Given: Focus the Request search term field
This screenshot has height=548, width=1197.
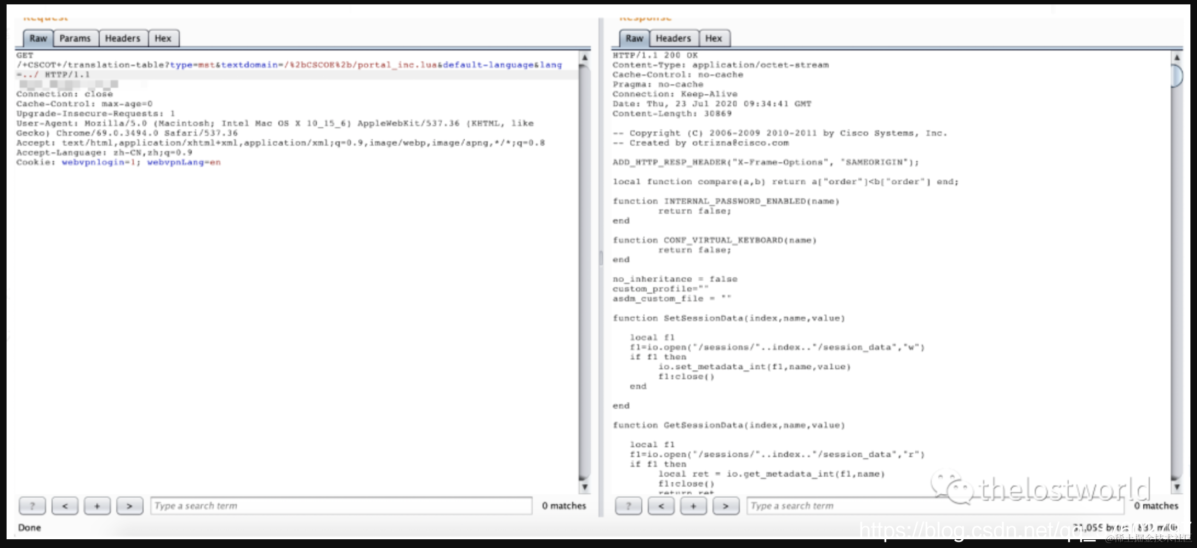Looking at the screenshot, I should coord(341,506).
